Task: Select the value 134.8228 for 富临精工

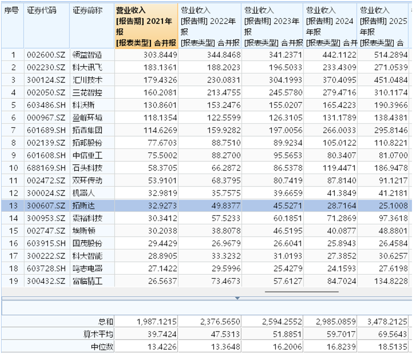Action: tap(391, 281)
